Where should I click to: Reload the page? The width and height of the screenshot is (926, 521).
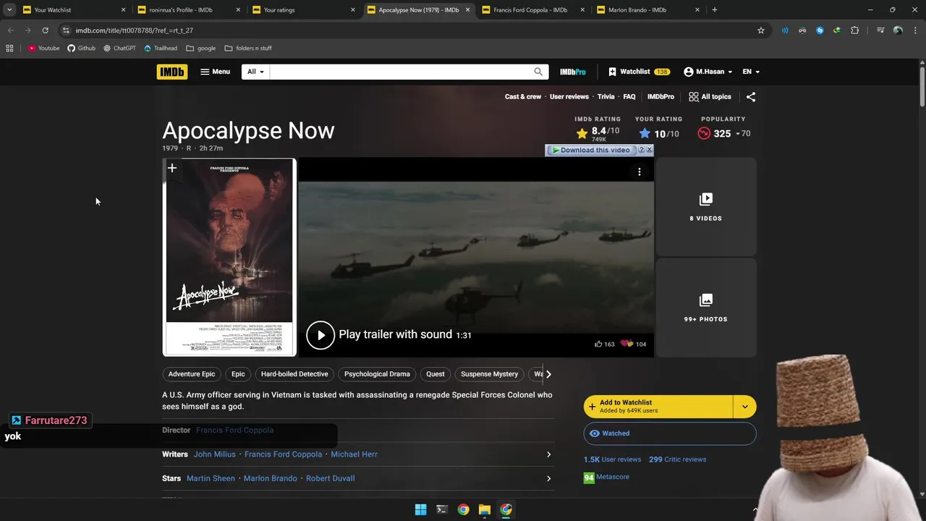45,30
